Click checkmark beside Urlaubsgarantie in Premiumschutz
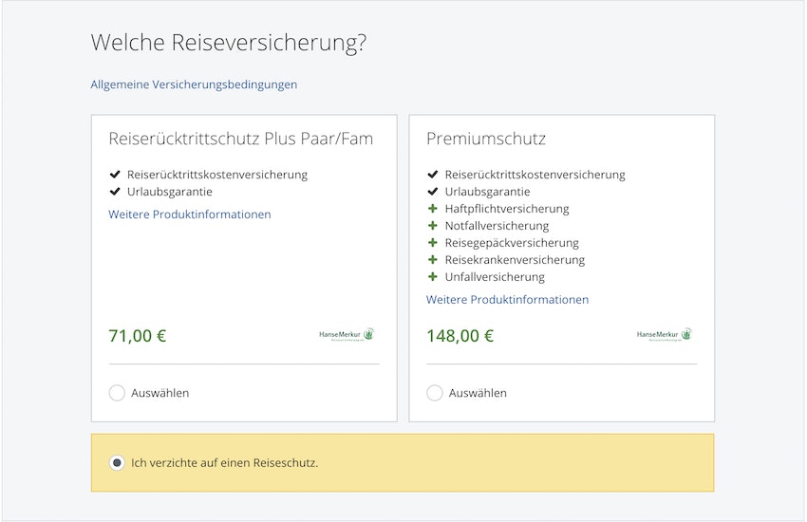 [433, 192]
